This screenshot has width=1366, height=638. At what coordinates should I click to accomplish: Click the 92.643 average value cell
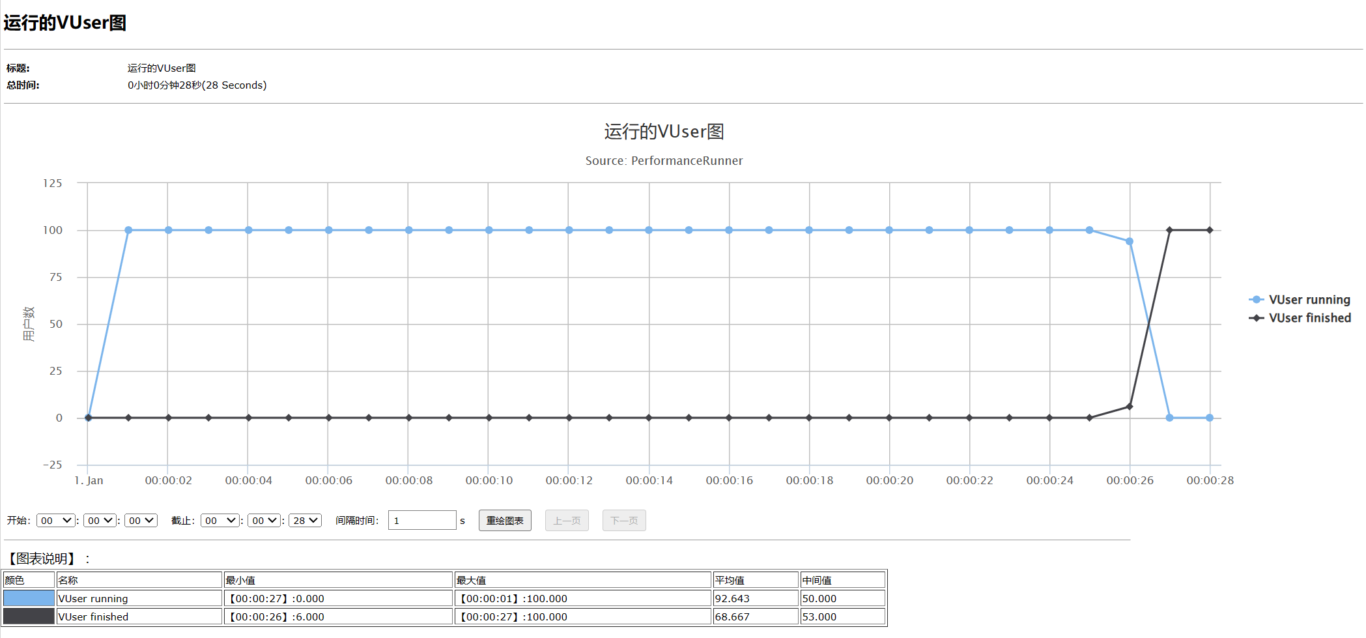[756, 598]
